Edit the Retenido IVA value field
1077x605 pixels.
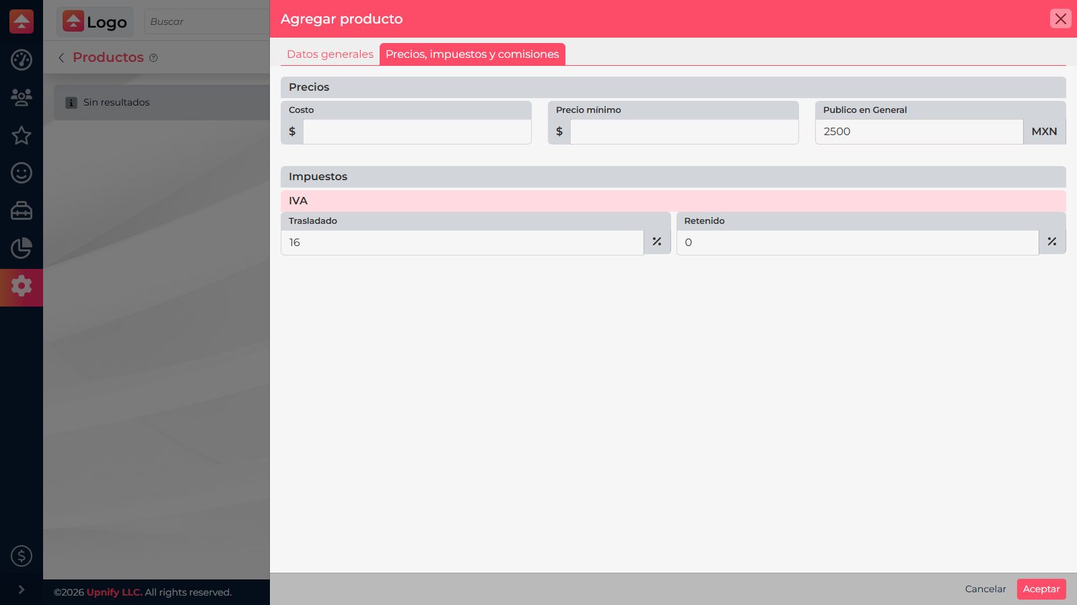[x=858, y=243]
